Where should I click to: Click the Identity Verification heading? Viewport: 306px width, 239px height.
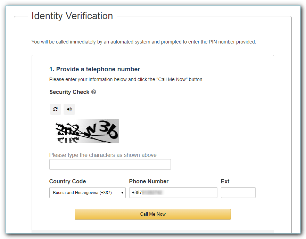(x=72, y=16)
